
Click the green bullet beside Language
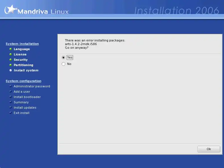click(11, 49)
